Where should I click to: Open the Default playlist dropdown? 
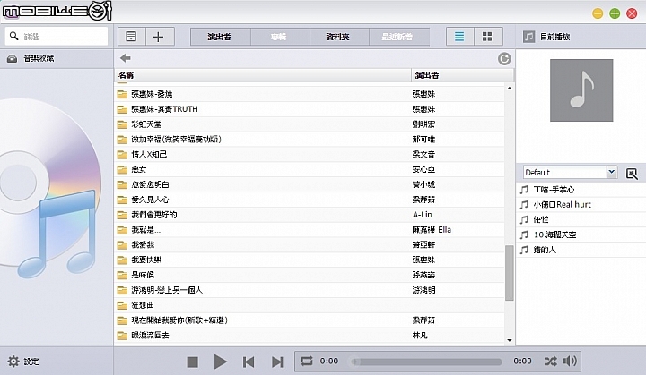571,173
